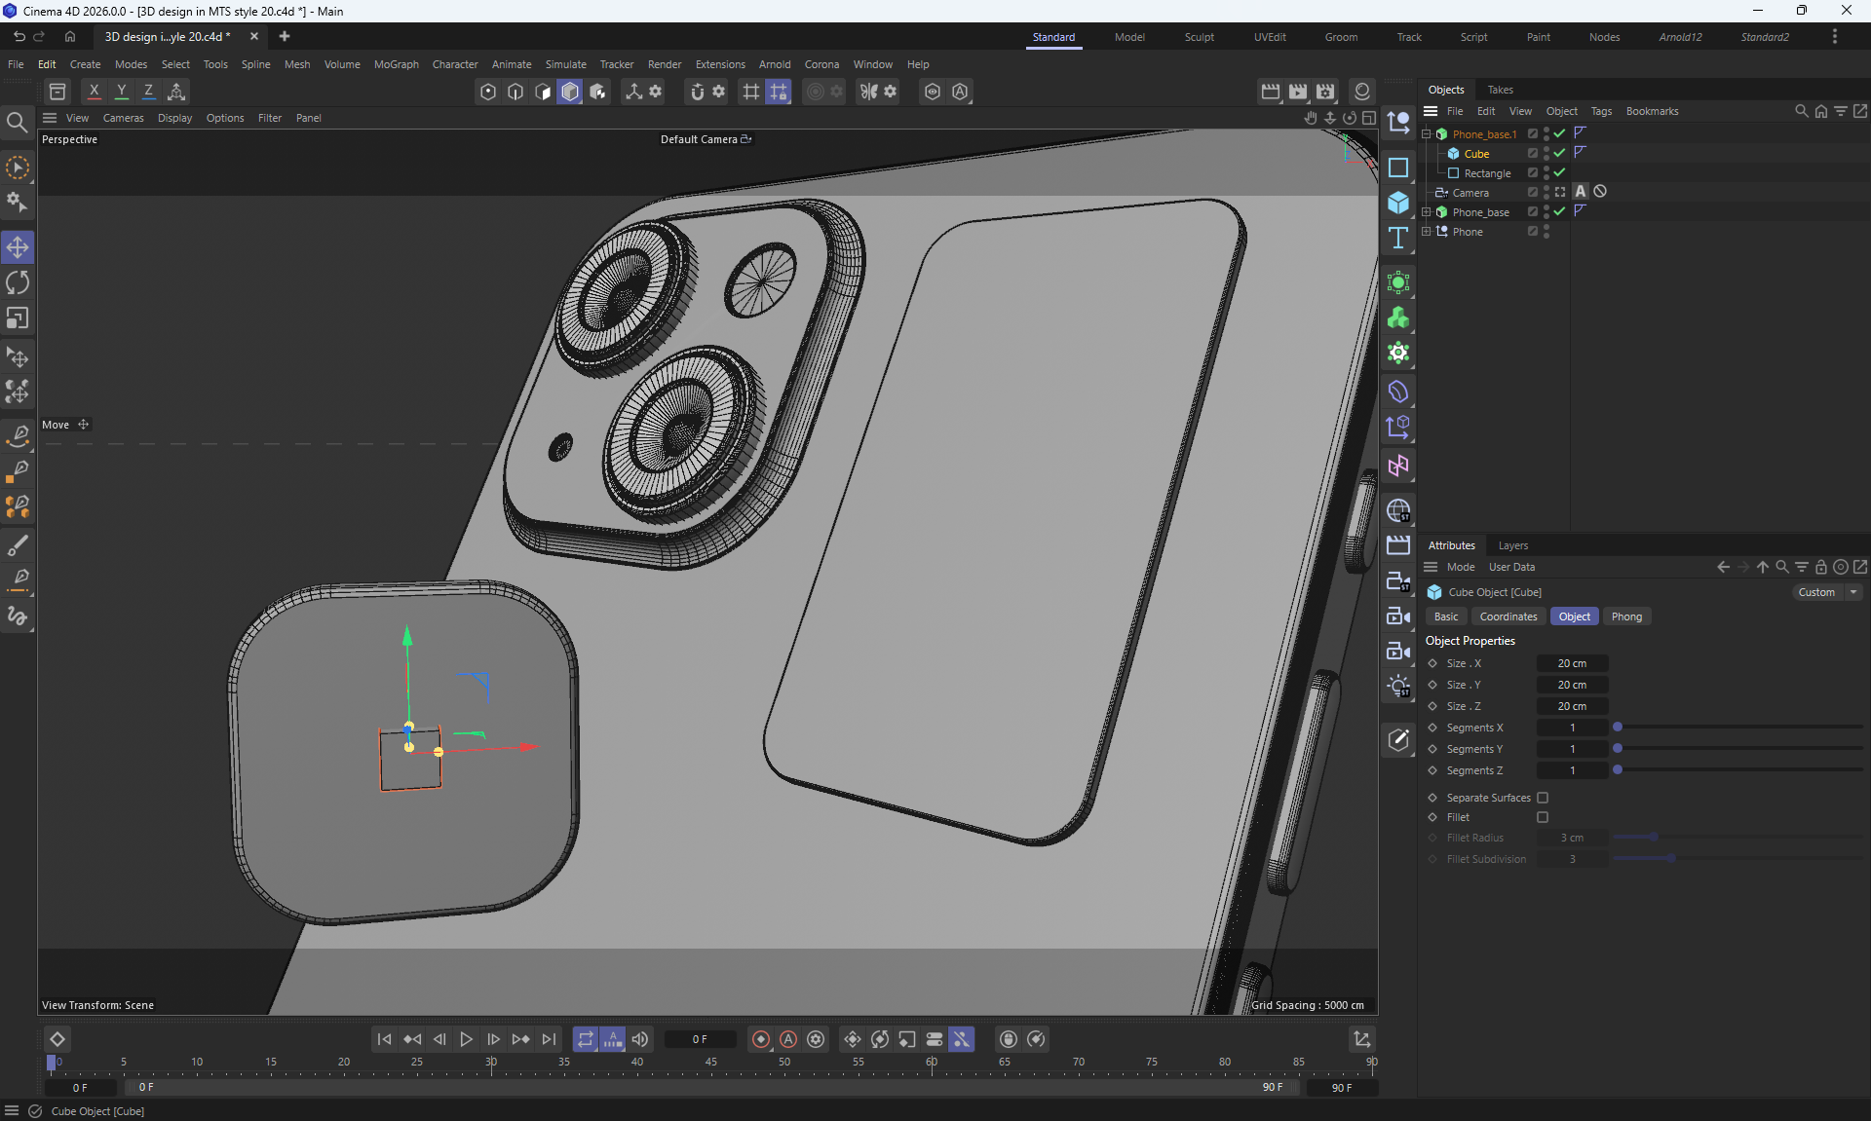
Task: Collapse the Phone_base.1 hierarchy
Action: (1427, 134)
